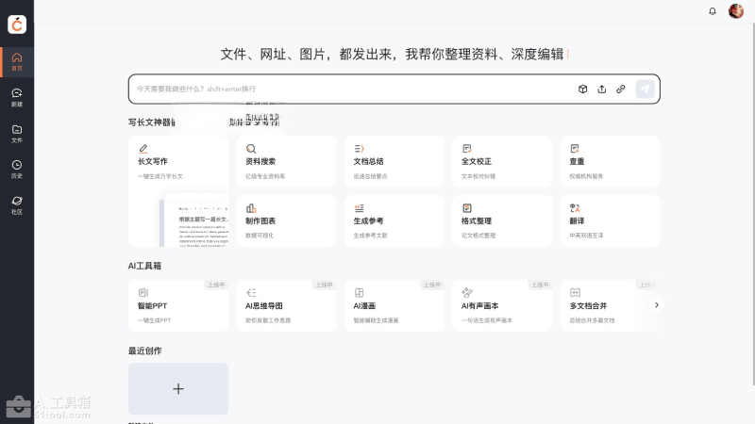Focus the 今天需要我做些什么 input field
The width and height of the screenshot is (755, 424).
pyautogui.click(x=349, y=90)
